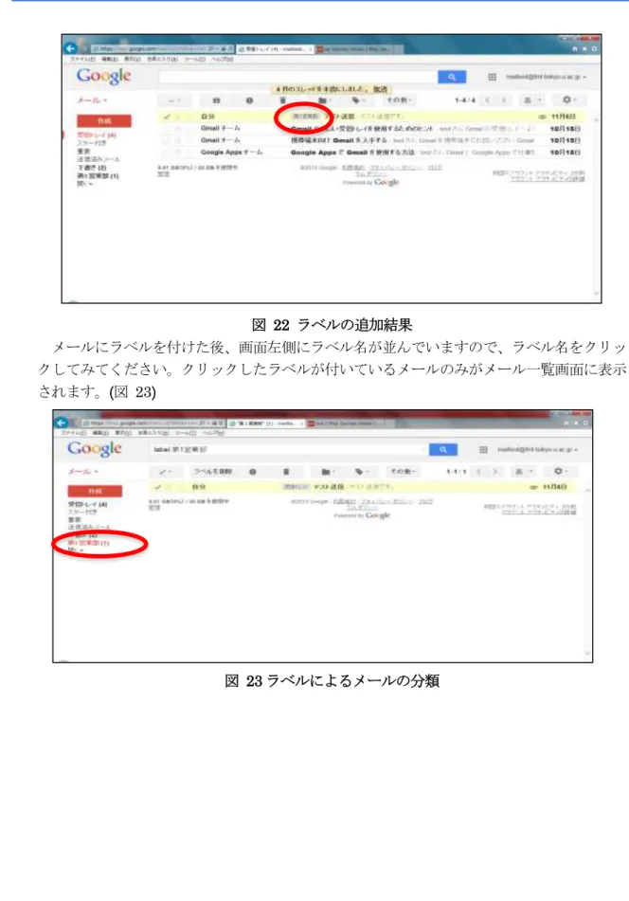Open select-all checkbox dropdown in Figure 22

tap(173, 100)
